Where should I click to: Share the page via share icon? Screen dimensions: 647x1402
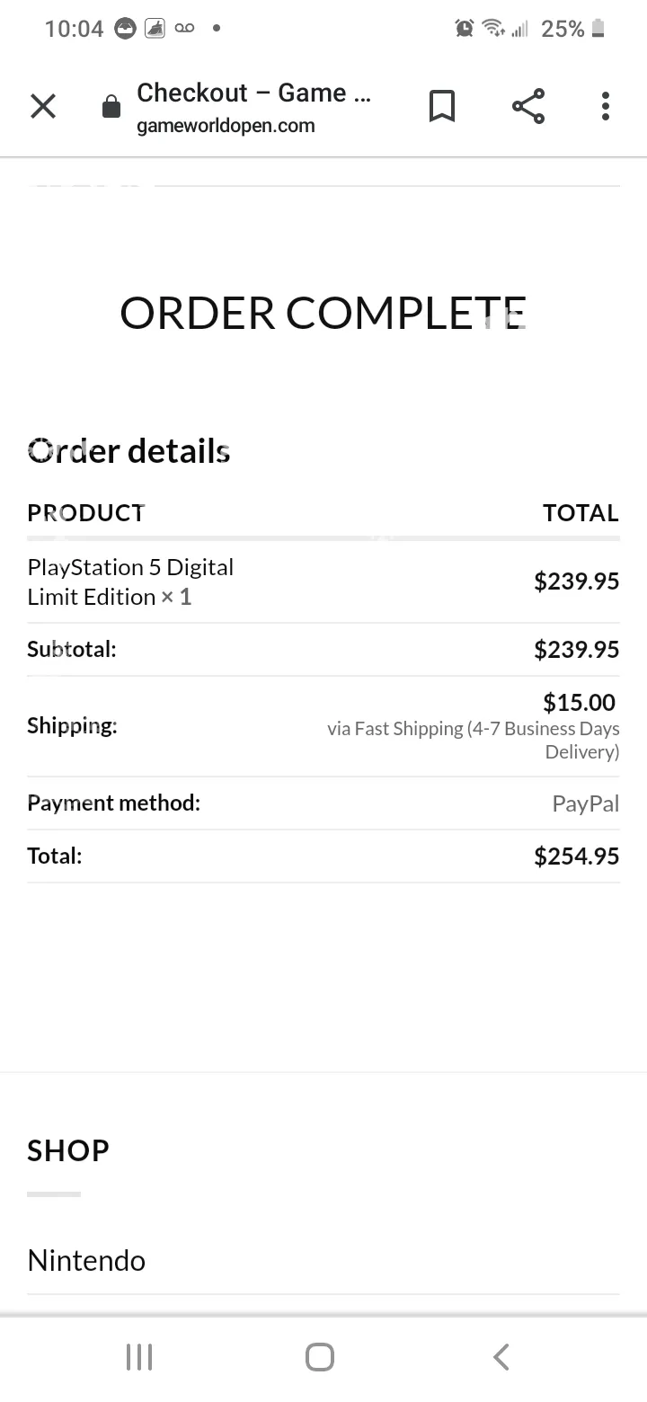(x=528, y=106)
